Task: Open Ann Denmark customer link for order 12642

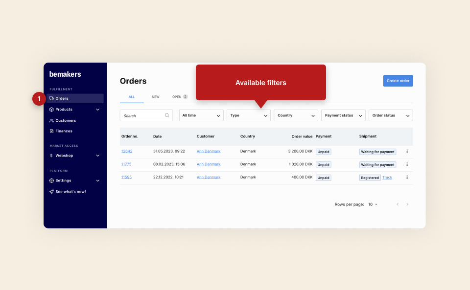Action: (209, 151)
